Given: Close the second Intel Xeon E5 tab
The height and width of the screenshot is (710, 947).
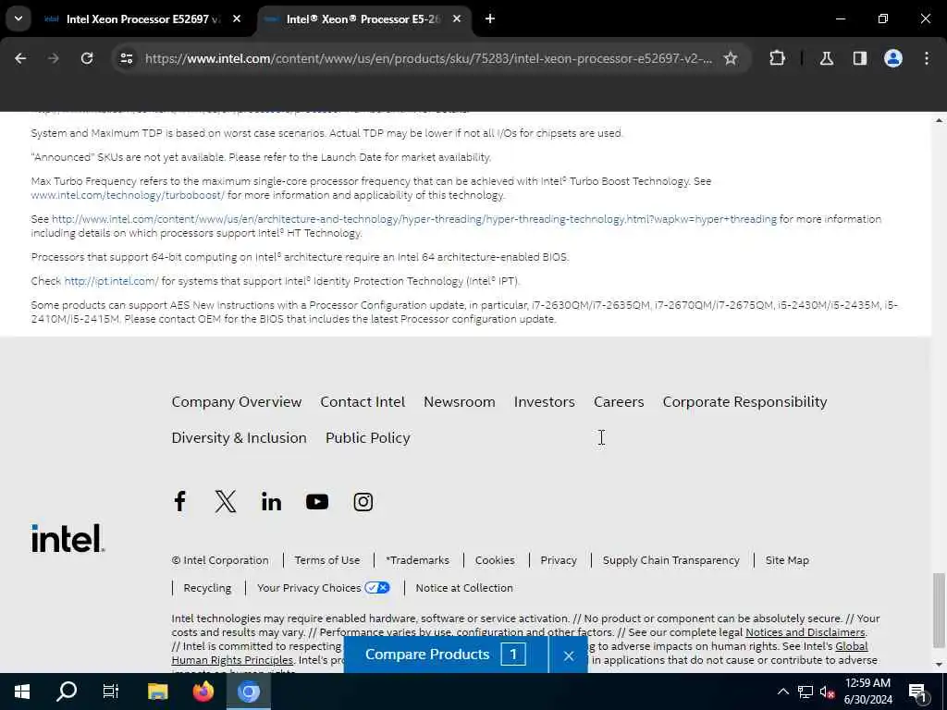Looking at the screenshot, I should (457, 18).
